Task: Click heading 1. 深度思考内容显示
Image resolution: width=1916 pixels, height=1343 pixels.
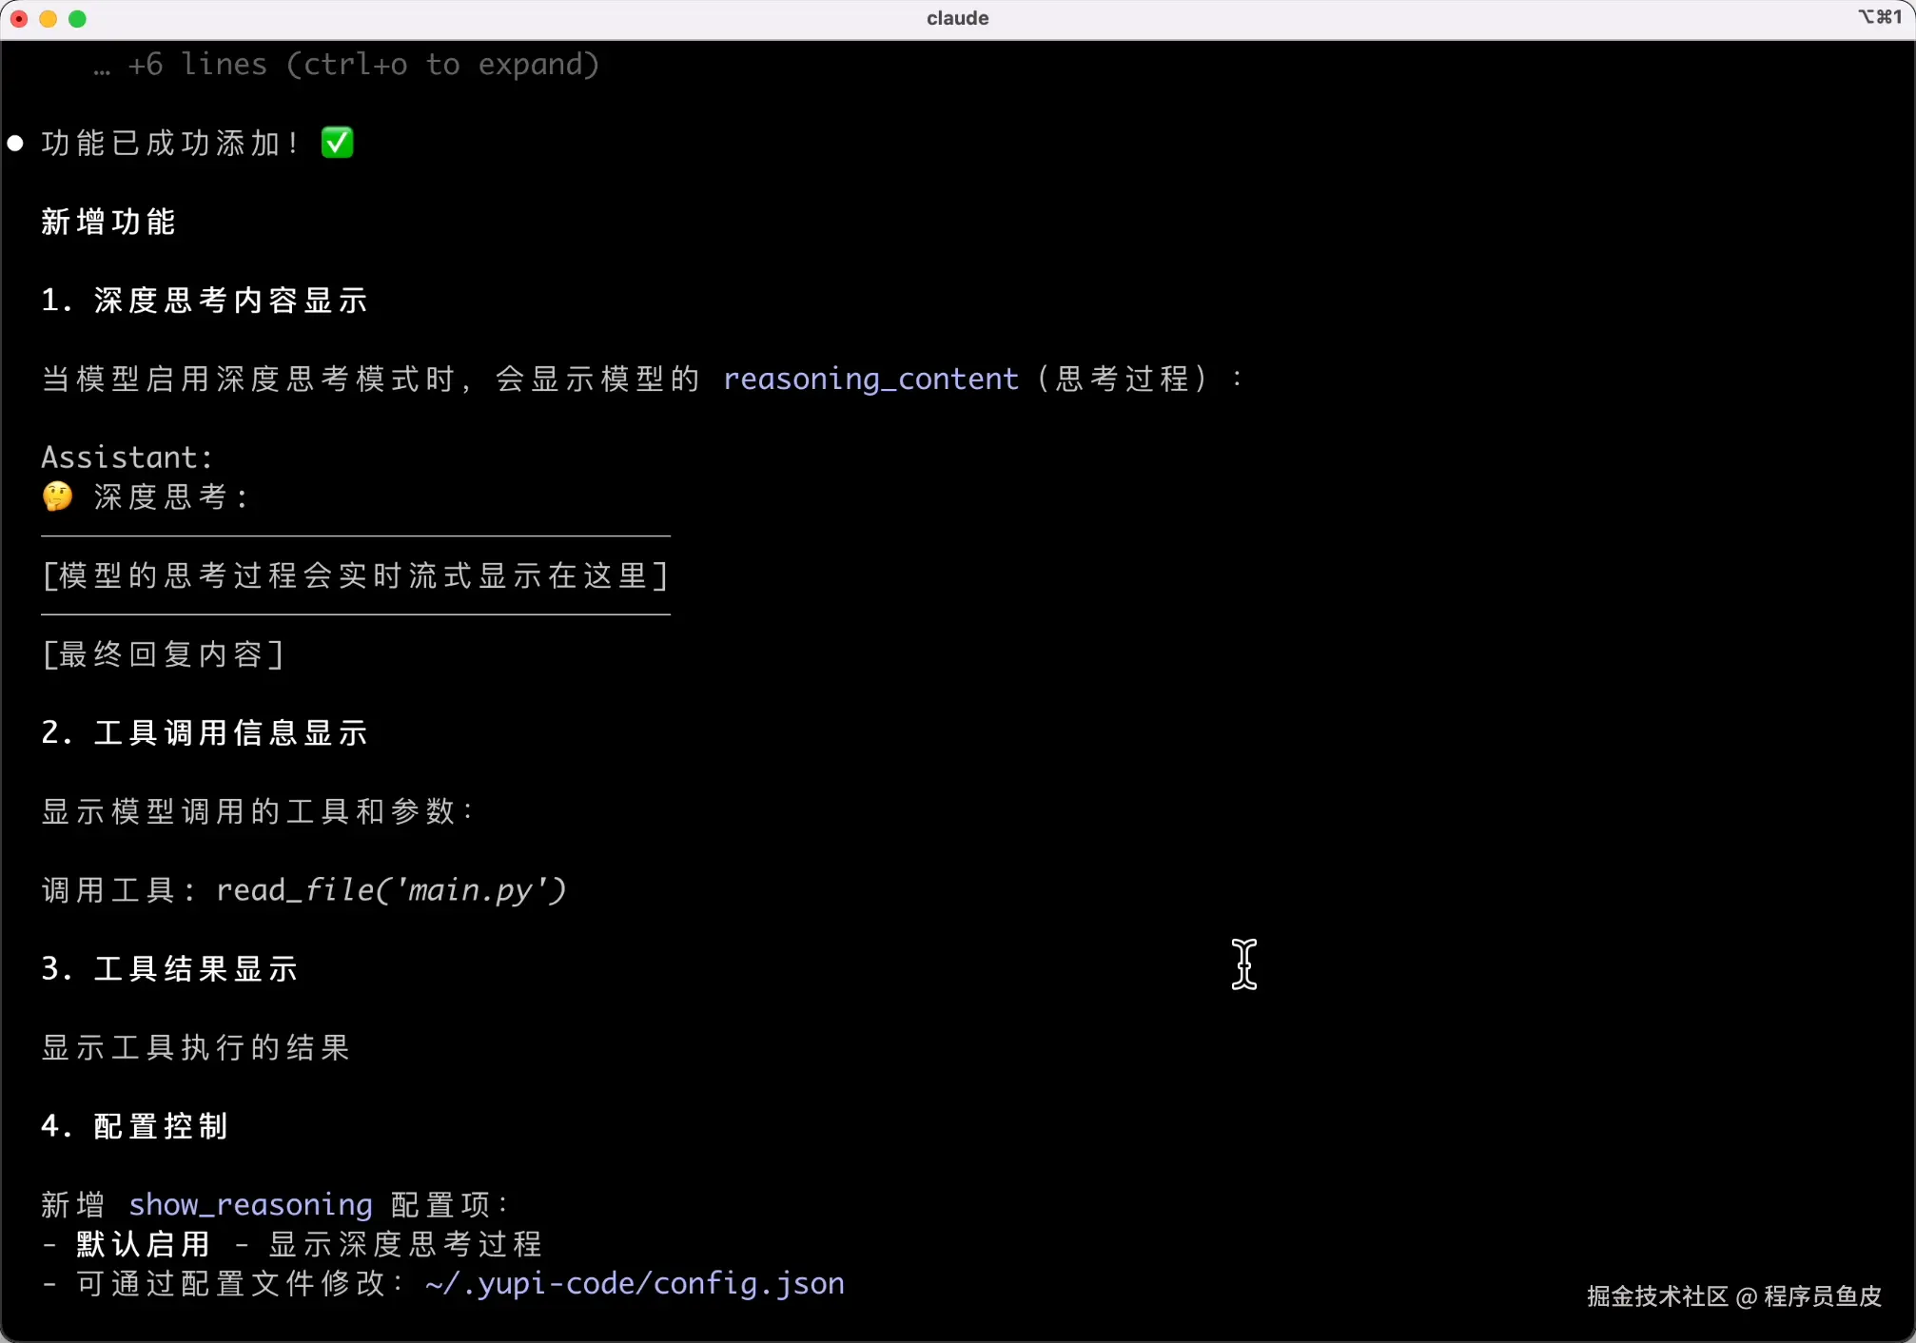Action: point(205,301)
